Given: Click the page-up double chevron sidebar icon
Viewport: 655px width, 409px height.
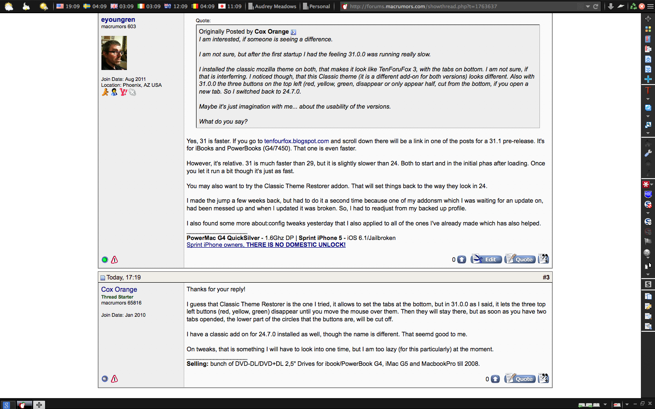Looking at the screenshot, I should point(648,59).
